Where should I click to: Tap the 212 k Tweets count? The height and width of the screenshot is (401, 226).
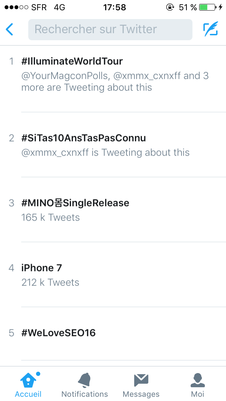pos(50,282)
